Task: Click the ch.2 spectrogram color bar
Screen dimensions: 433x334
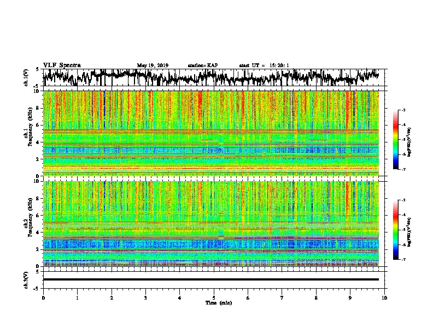Action: 396,230
